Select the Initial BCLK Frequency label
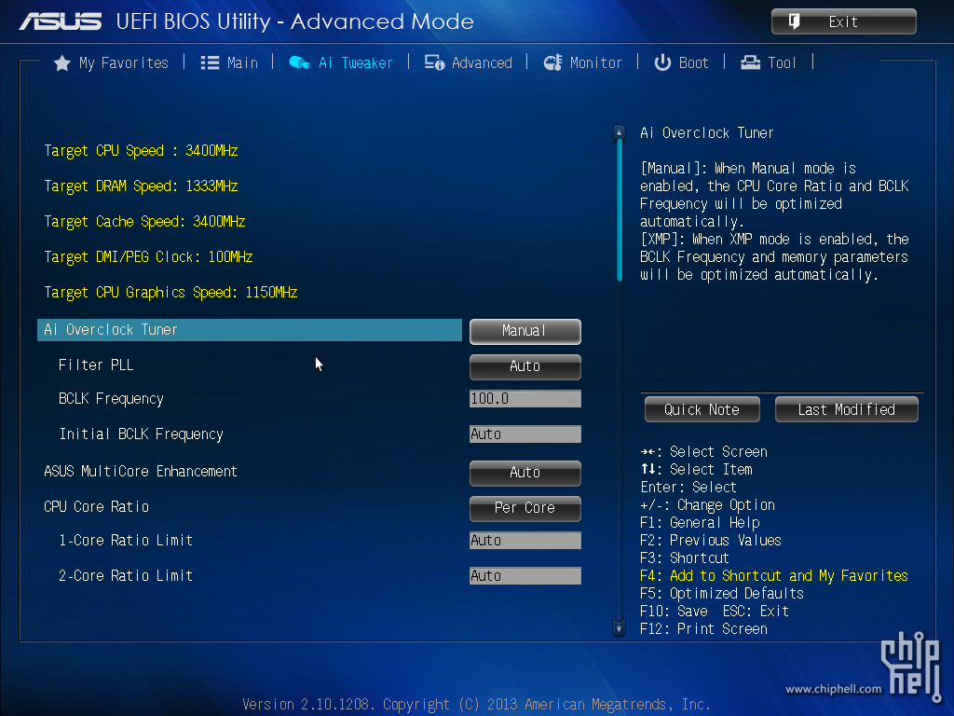 [x=142, y=434]
